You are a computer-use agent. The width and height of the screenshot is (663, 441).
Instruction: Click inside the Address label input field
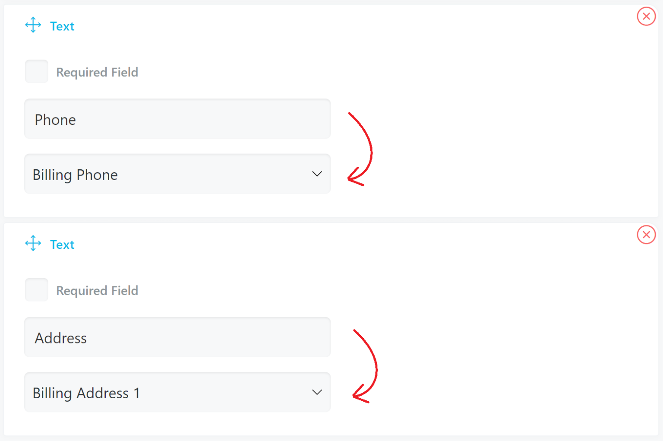pos(177,338)
